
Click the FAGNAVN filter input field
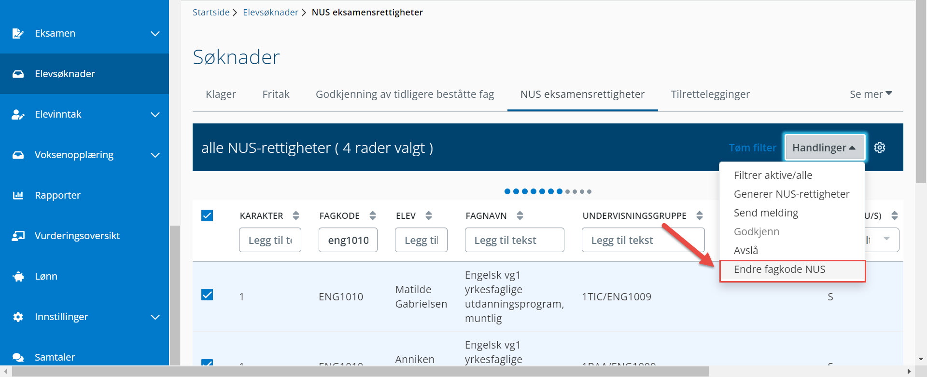(514, 240)
